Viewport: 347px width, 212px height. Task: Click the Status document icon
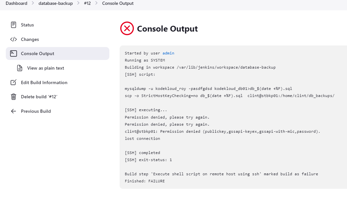(x=14, y=25)
